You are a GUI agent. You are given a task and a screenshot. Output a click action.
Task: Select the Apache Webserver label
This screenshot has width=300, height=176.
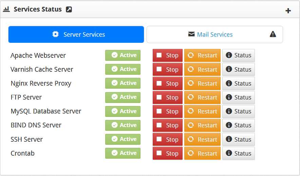point(38,55)
